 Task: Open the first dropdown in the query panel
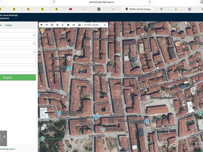point(18,35)
